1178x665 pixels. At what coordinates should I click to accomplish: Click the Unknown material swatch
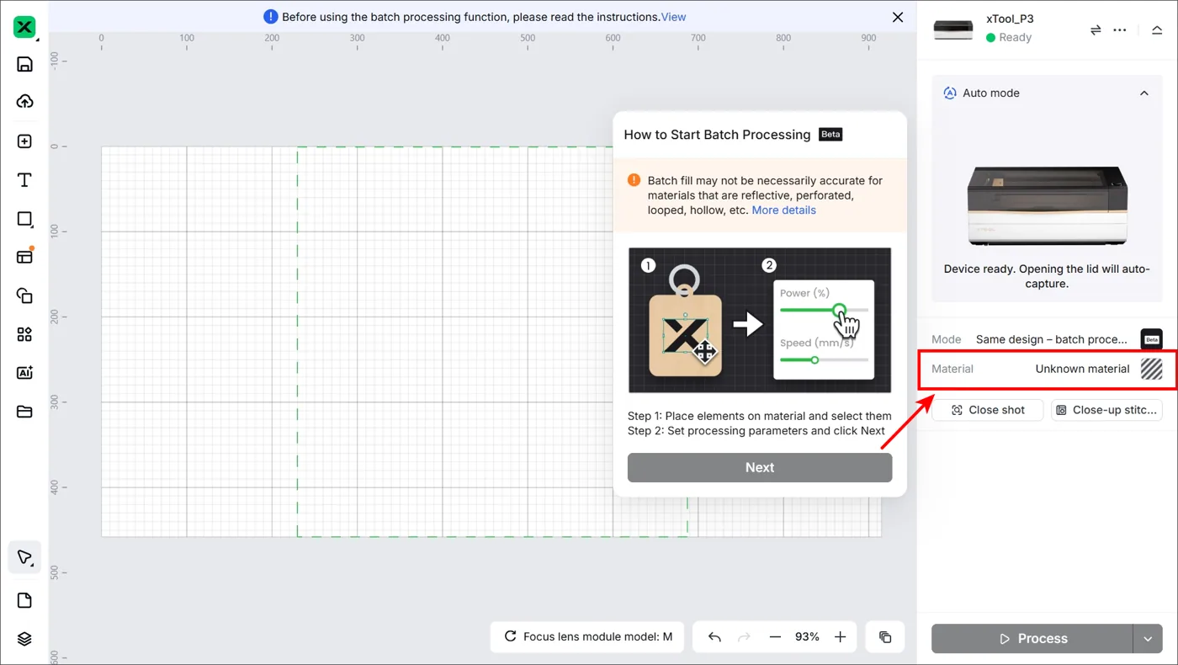pos(1151,369)
